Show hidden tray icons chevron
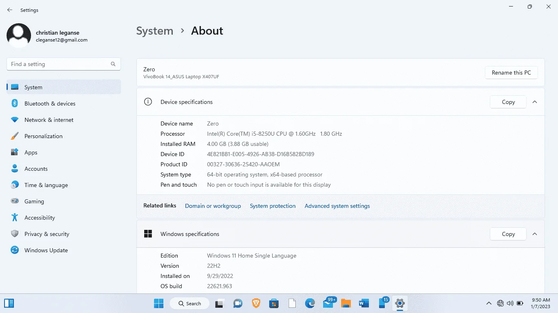This screenshot has width=558, height=313. pyautogui.click(x=489, y=303)
